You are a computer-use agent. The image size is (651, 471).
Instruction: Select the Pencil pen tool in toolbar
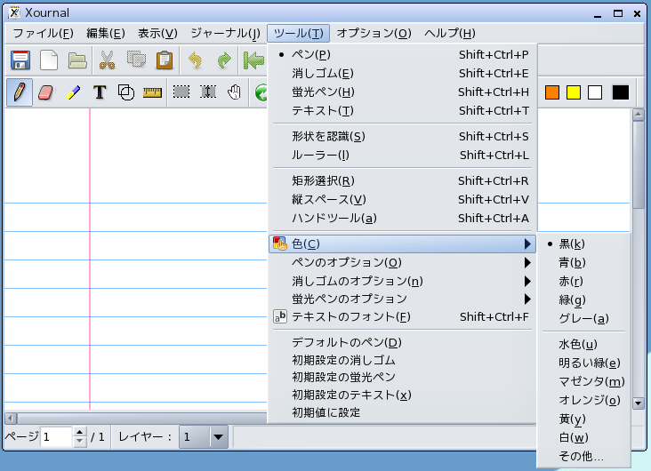pyautogui.click(x=20, y=92)
